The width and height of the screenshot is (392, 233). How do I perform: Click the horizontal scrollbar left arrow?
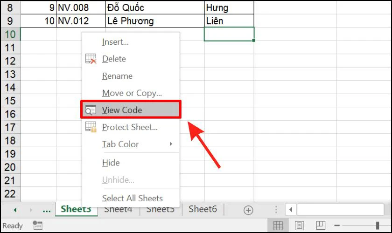point(291,210)
